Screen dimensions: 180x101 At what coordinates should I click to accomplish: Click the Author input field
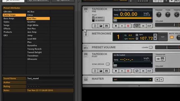point(50,82)
